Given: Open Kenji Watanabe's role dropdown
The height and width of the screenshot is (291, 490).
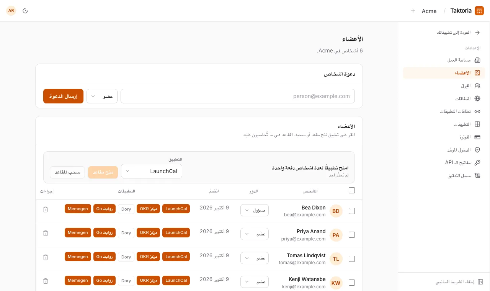Looking at the screenshot, I should point(255,282).
